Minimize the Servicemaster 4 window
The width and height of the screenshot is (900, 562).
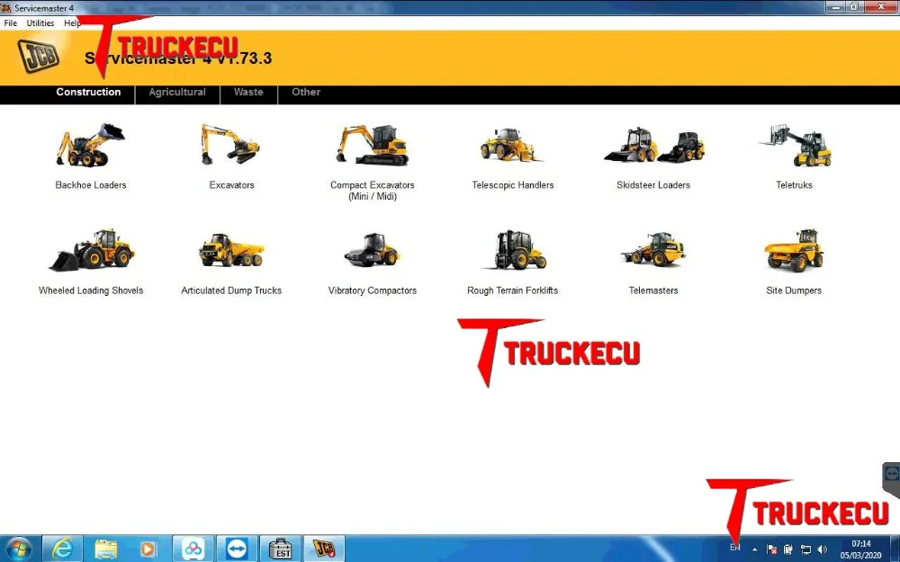pos(835,7)
